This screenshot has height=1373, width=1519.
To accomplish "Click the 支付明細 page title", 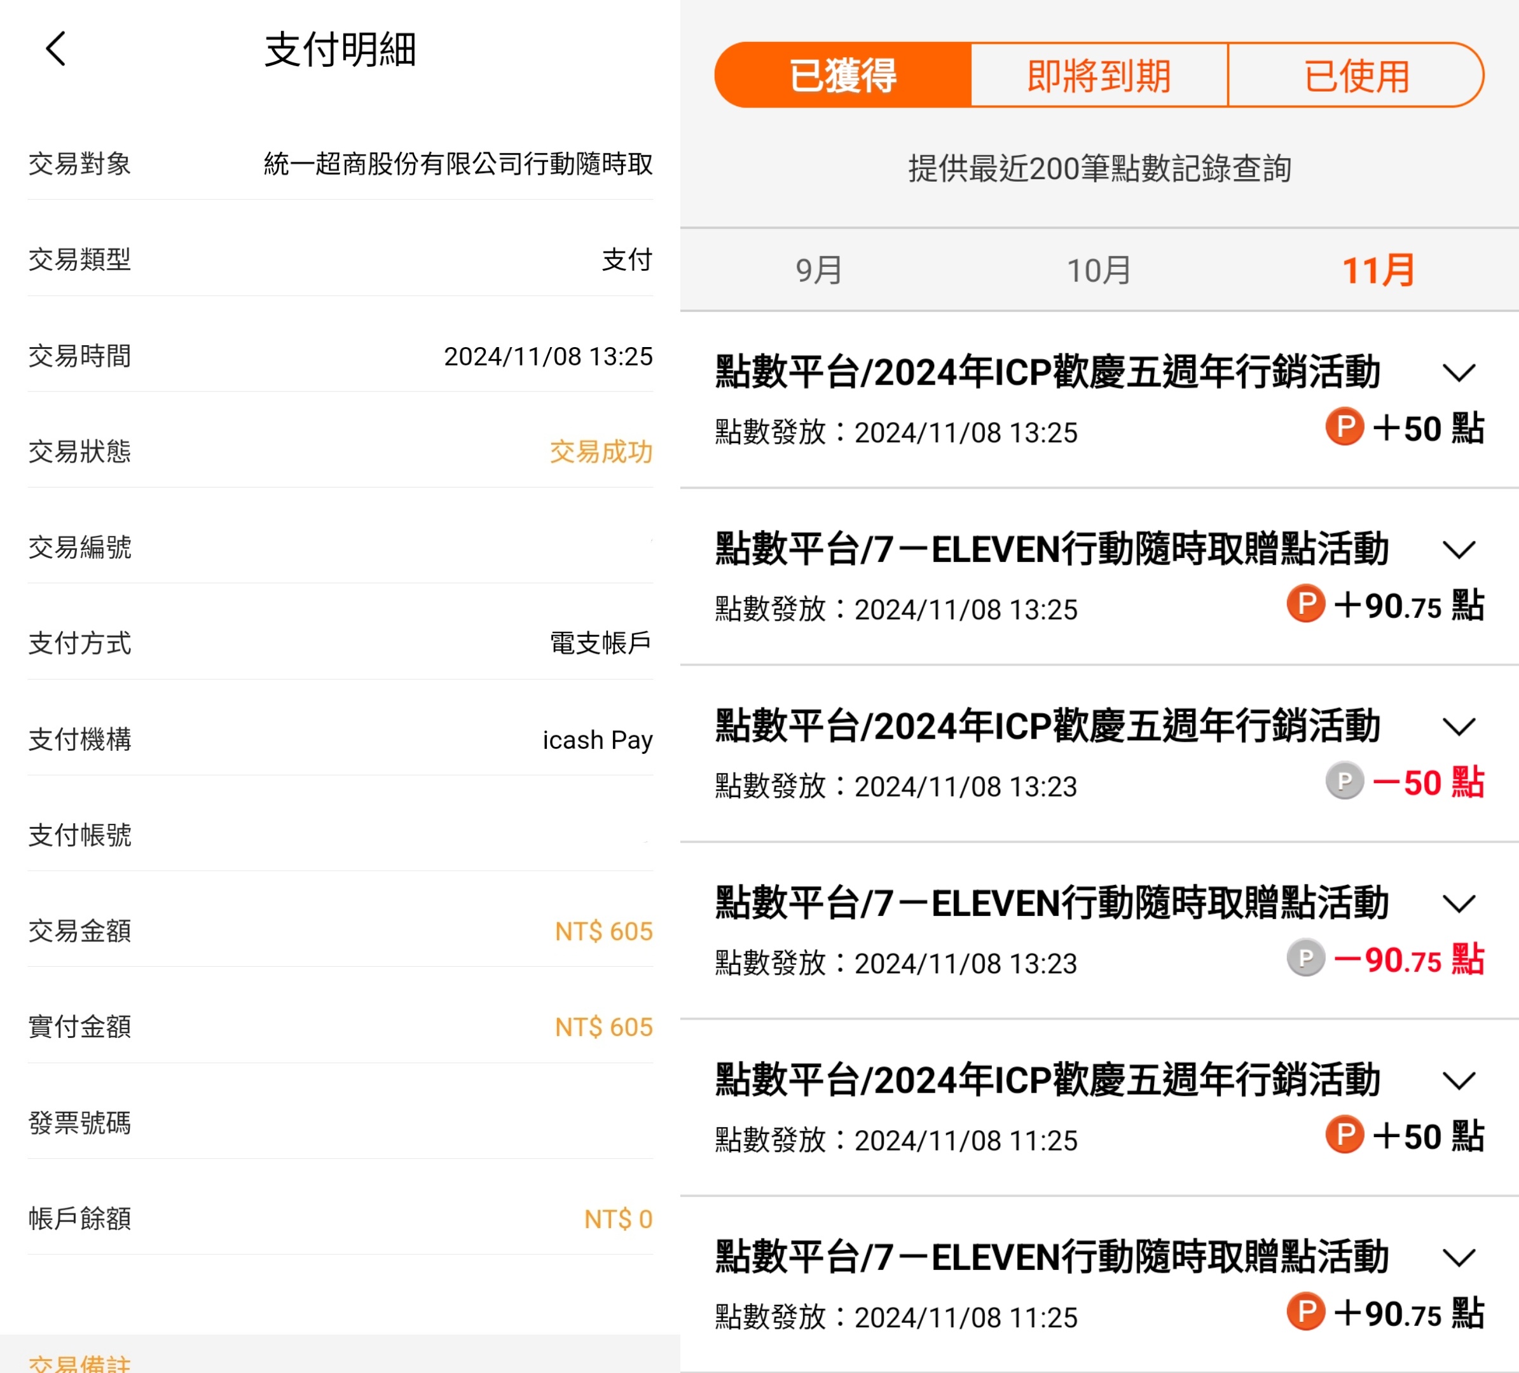I will click(x=340, y=50).
